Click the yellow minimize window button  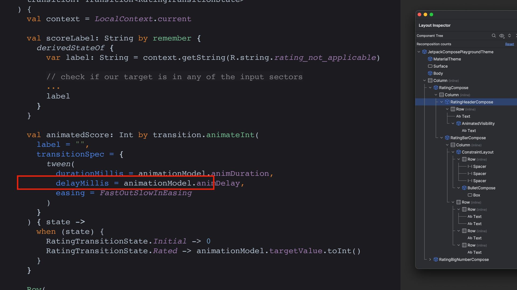point(425,15)
